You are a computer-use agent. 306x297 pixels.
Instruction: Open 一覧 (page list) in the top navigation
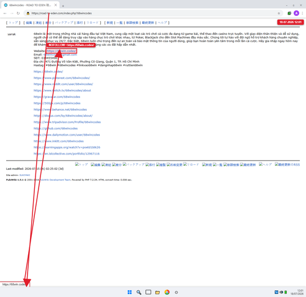[x=119, y=23]
